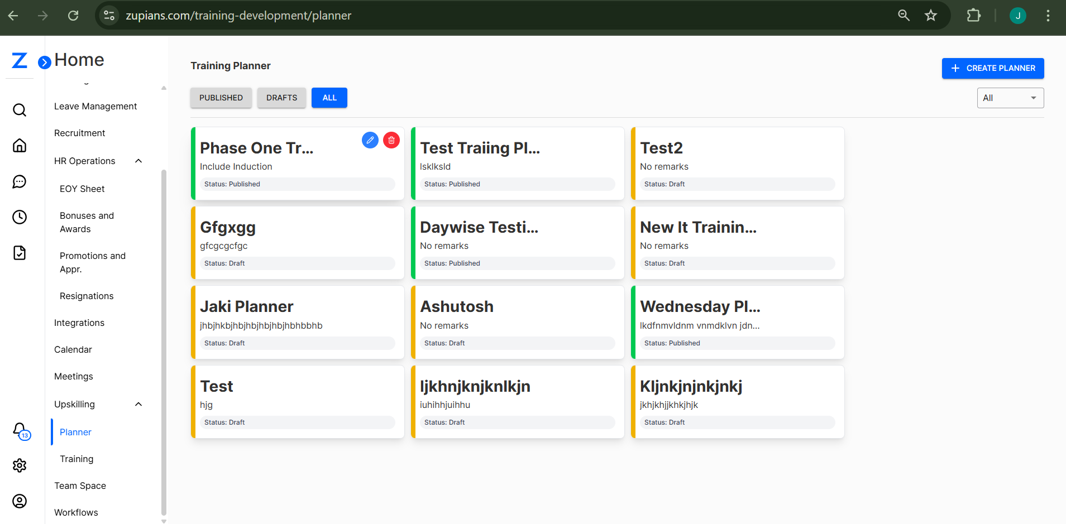Switch to the PUBLISHED tab
Image resolution: width=1066 pixels, height=524 pixels.
[x=221, y=98]
